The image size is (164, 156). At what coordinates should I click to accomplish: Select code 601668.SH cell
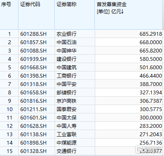click(37, 67)
